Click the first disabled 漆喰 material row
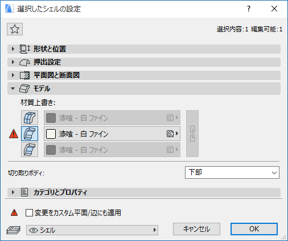The width and height of the screenshot is (288, 241). [x=112, y=118]
